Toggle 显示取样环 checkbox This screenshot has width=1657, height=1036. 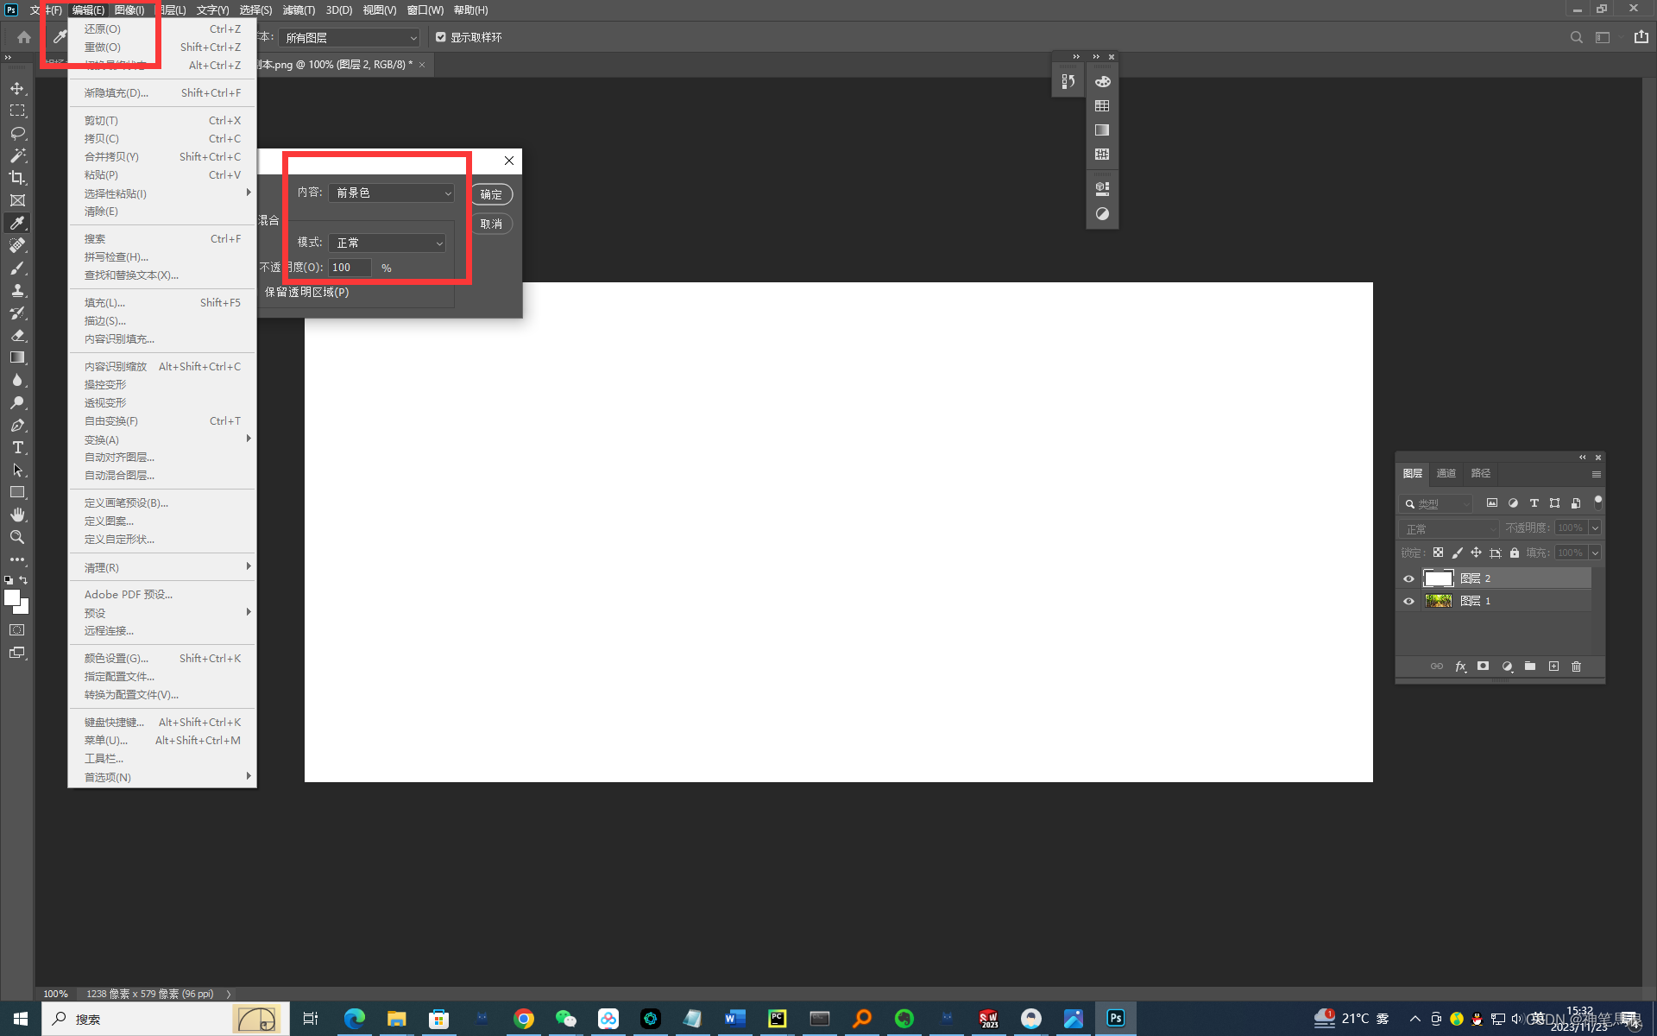point(441,37)
